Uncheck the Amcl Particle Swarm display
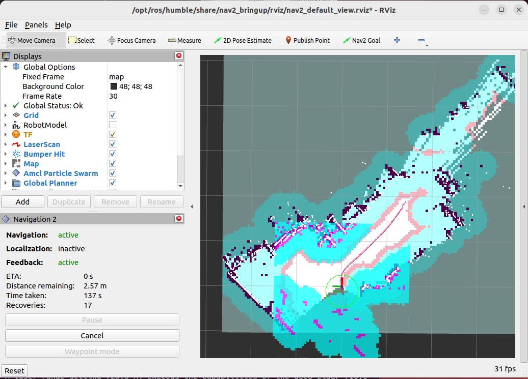The height and width of the screenshot is (379, 528). [x=113, y=173]
